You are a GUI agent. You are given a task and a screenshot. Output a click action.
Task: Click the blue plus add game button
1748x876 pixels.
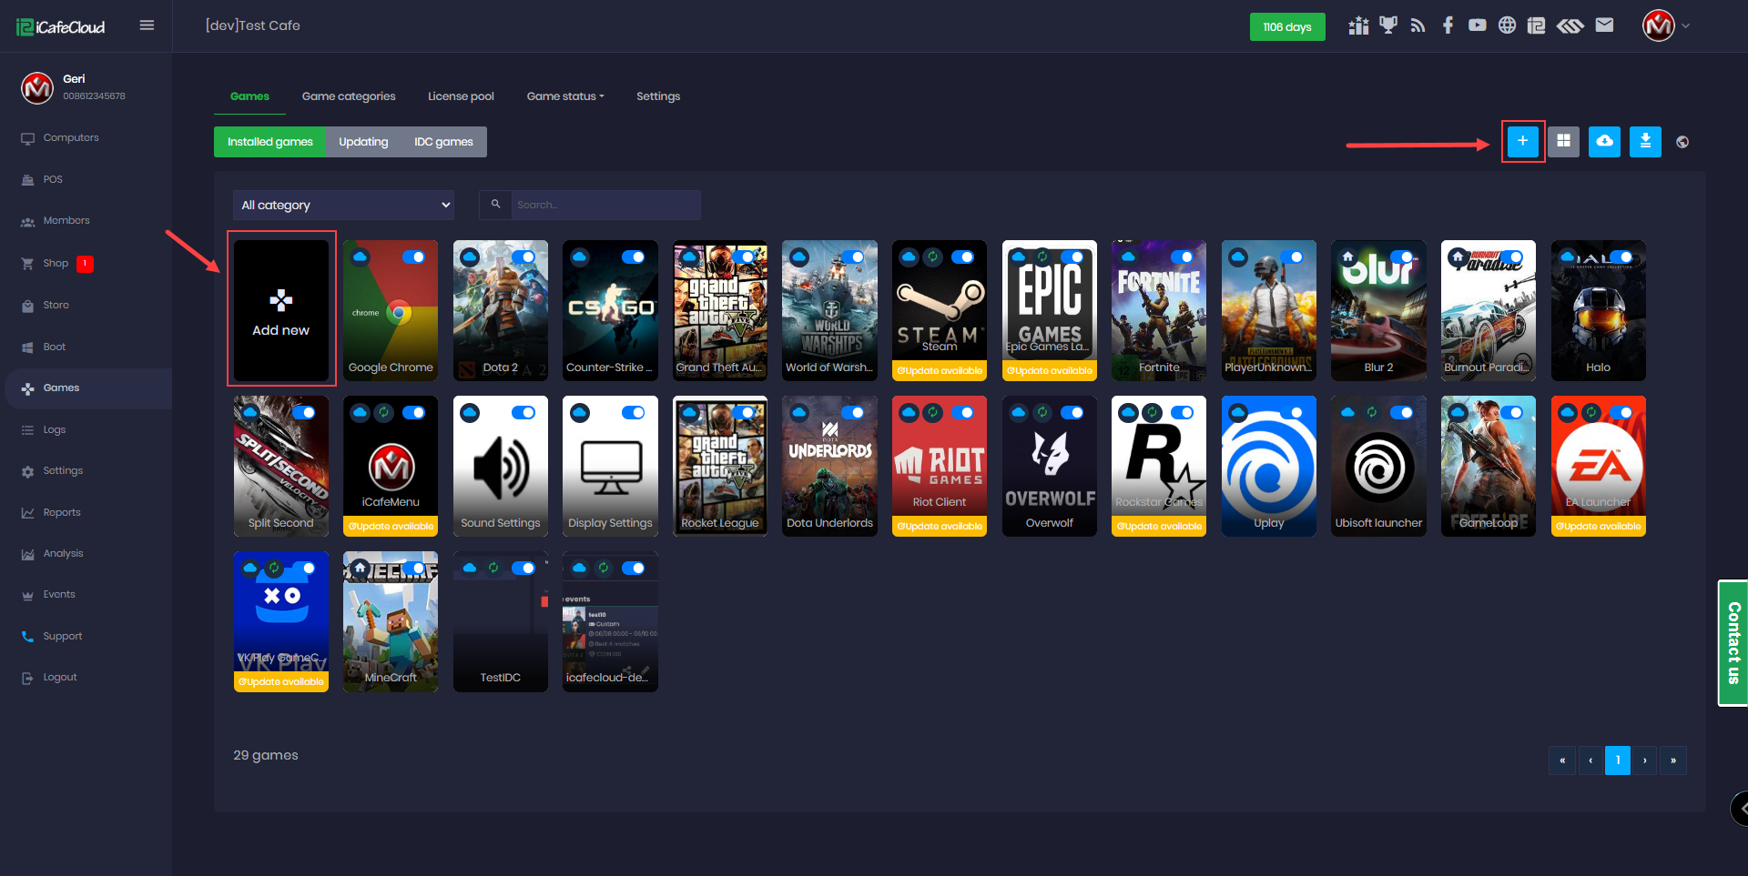tap(1522, 141)
